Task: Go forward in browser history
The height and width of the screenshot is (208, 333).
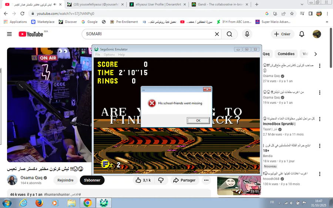Action: point(14,14)
